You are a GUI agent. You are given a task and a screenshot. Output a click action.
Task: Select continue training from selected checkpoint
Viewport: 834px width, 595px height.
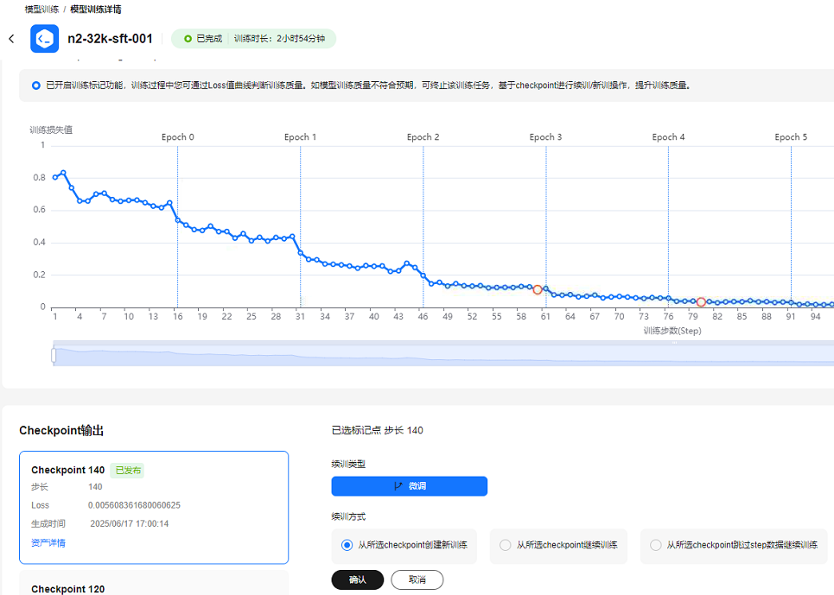[505, 545]
